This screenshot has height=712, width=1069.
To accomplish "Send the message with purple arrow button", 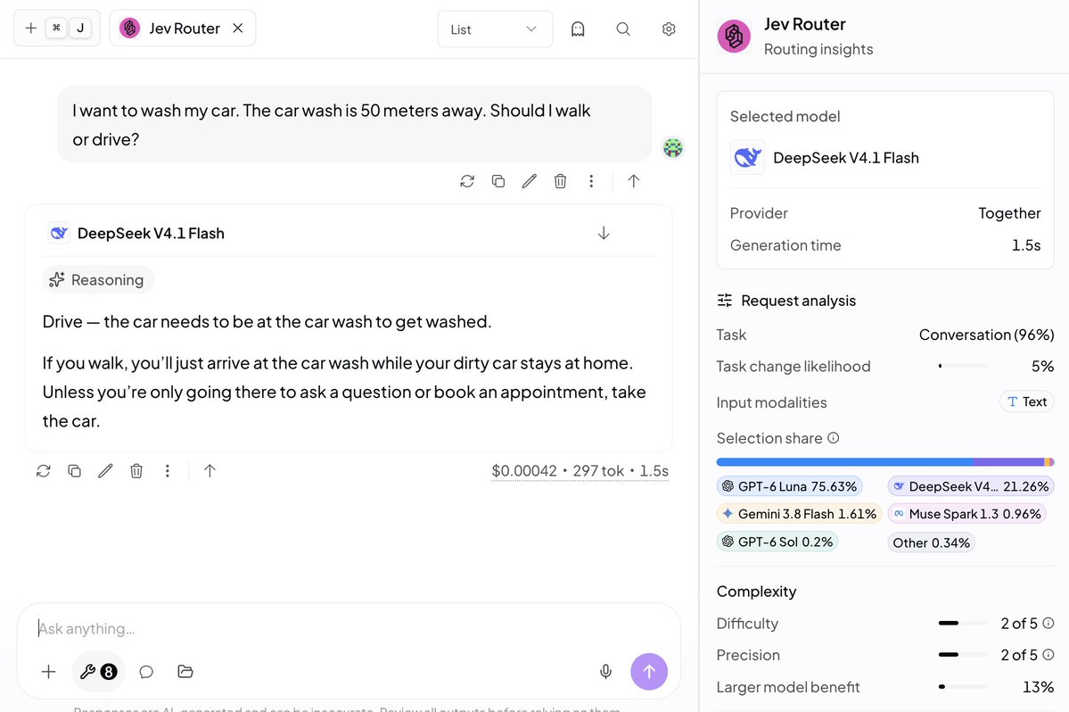I will click(x=649, y=672).
